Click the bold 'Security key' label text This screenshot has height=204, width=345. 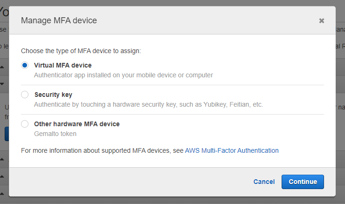point(53,95)
